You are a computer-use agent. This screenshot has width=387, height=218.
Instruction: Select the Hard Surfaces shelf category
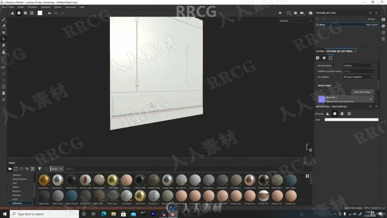pyautogui.click(x=20, y=179)
